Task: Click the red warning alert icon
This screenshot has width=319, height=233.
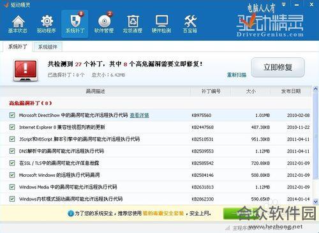Action: click(26, 70)
